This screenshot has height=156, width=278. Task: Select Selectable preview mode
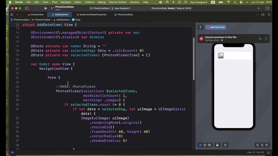(x=205, y=145)
